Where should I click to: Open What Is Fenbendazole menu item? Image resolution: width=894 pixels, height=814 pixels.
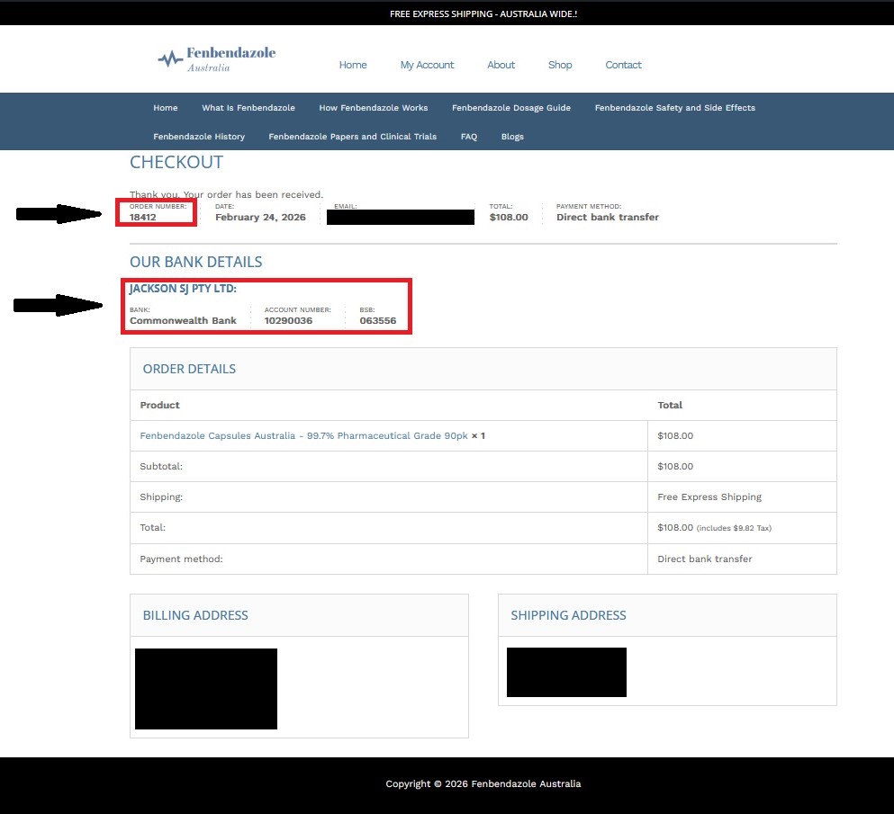click(x=248, y=108)
